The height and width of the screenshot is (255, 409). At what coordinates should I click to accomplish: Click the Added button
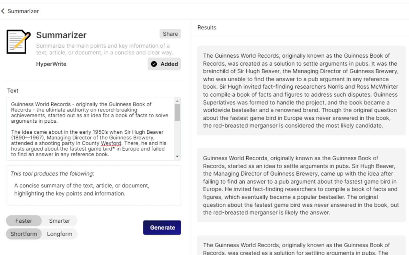coord(164,64)
